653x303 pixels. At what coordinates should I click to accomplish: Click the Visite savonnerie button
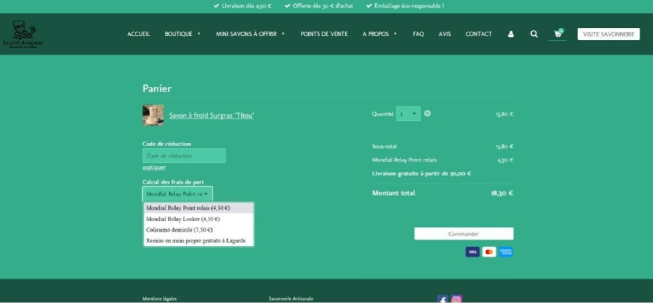pos(608,34)
